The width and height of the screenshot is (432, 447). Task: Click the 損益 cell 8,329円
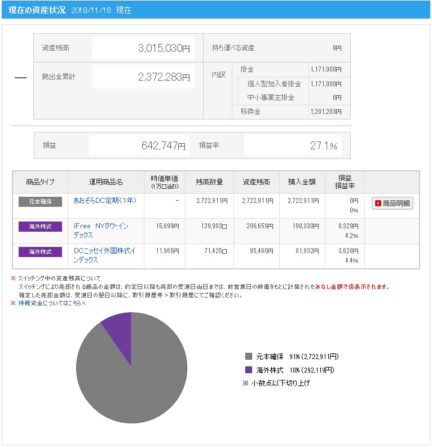click(349, 226)
